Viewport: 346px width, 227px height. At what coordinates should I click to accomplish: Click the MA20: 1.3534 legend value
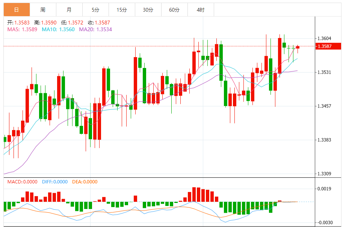pyautogui.click(x=95, y=29)
